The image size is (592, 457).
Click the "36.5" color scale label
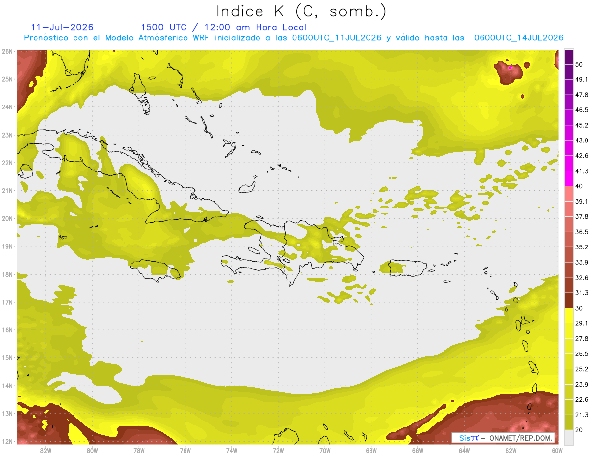pyautogui.click(x=581, y=232)
